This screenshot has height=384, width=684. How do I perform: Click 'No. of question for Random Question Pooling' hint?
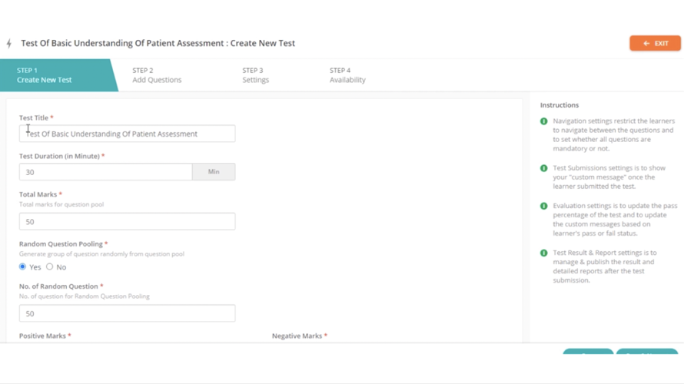click(x=85, y=296)
